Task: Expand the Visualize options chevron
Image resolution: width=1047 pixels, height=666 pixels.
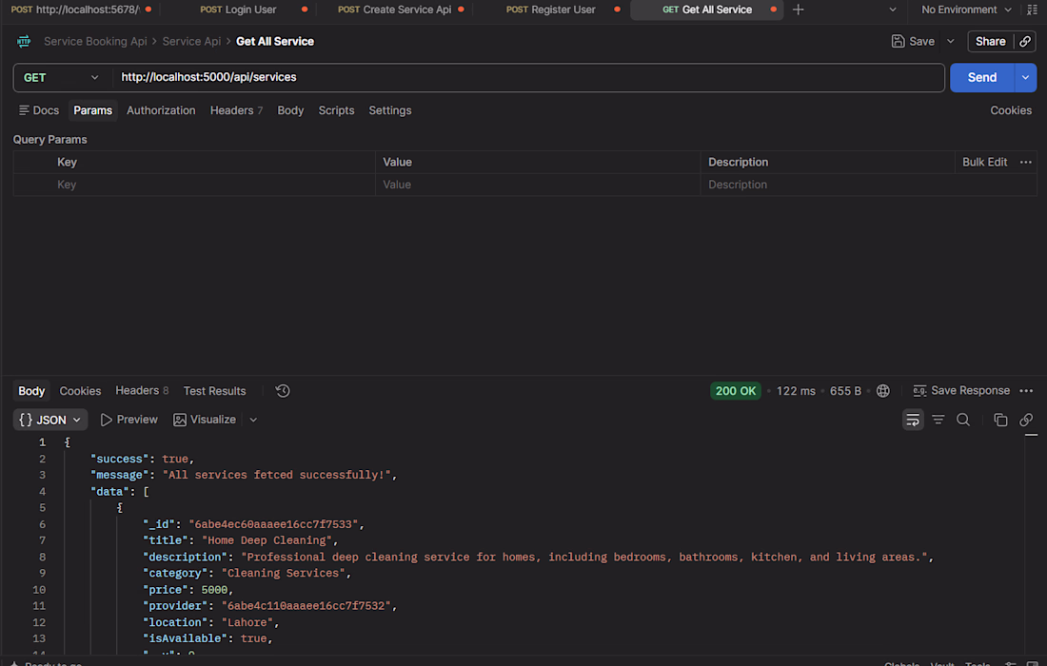Action: (253, 420)
